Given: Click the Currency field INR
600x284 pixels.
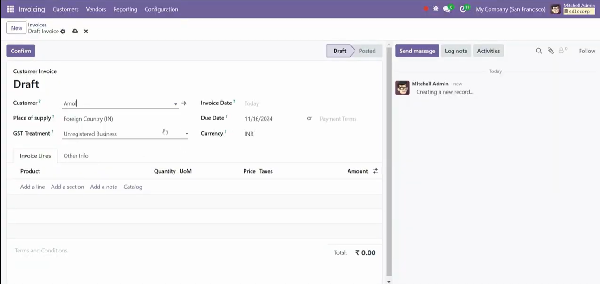Looking at the screenshot, I should pyautogui.click(x=249, y=134).
